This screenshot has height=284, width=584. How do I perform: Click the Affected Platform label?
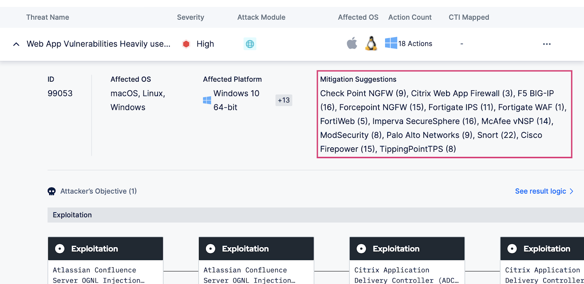pyautogui.click(x=232, y=79)
